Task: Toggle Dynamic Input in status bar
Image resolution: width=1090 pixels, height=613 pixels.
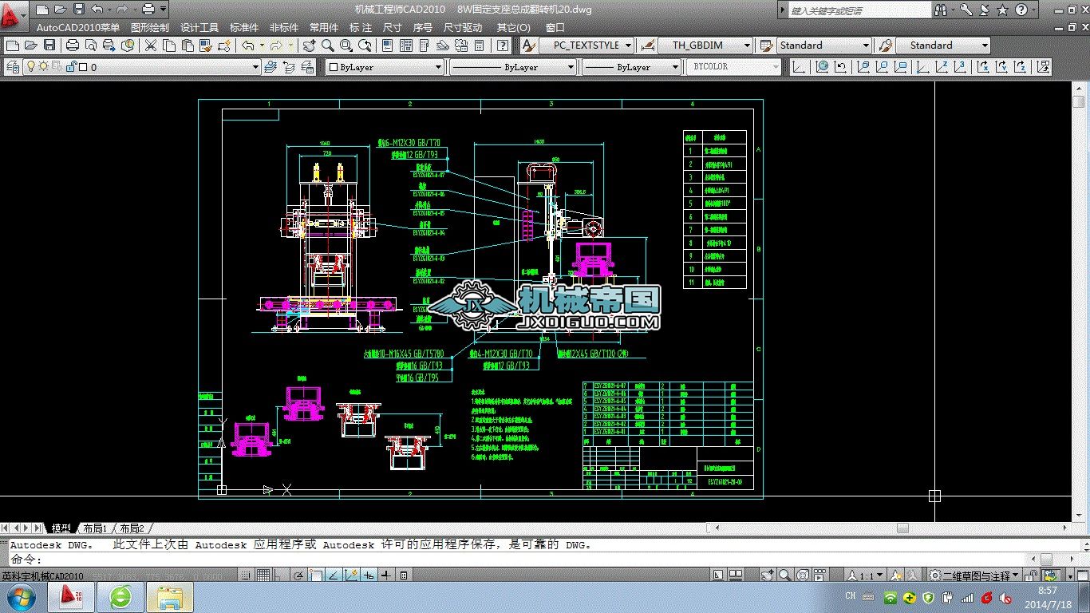Action: click(369, 575)
